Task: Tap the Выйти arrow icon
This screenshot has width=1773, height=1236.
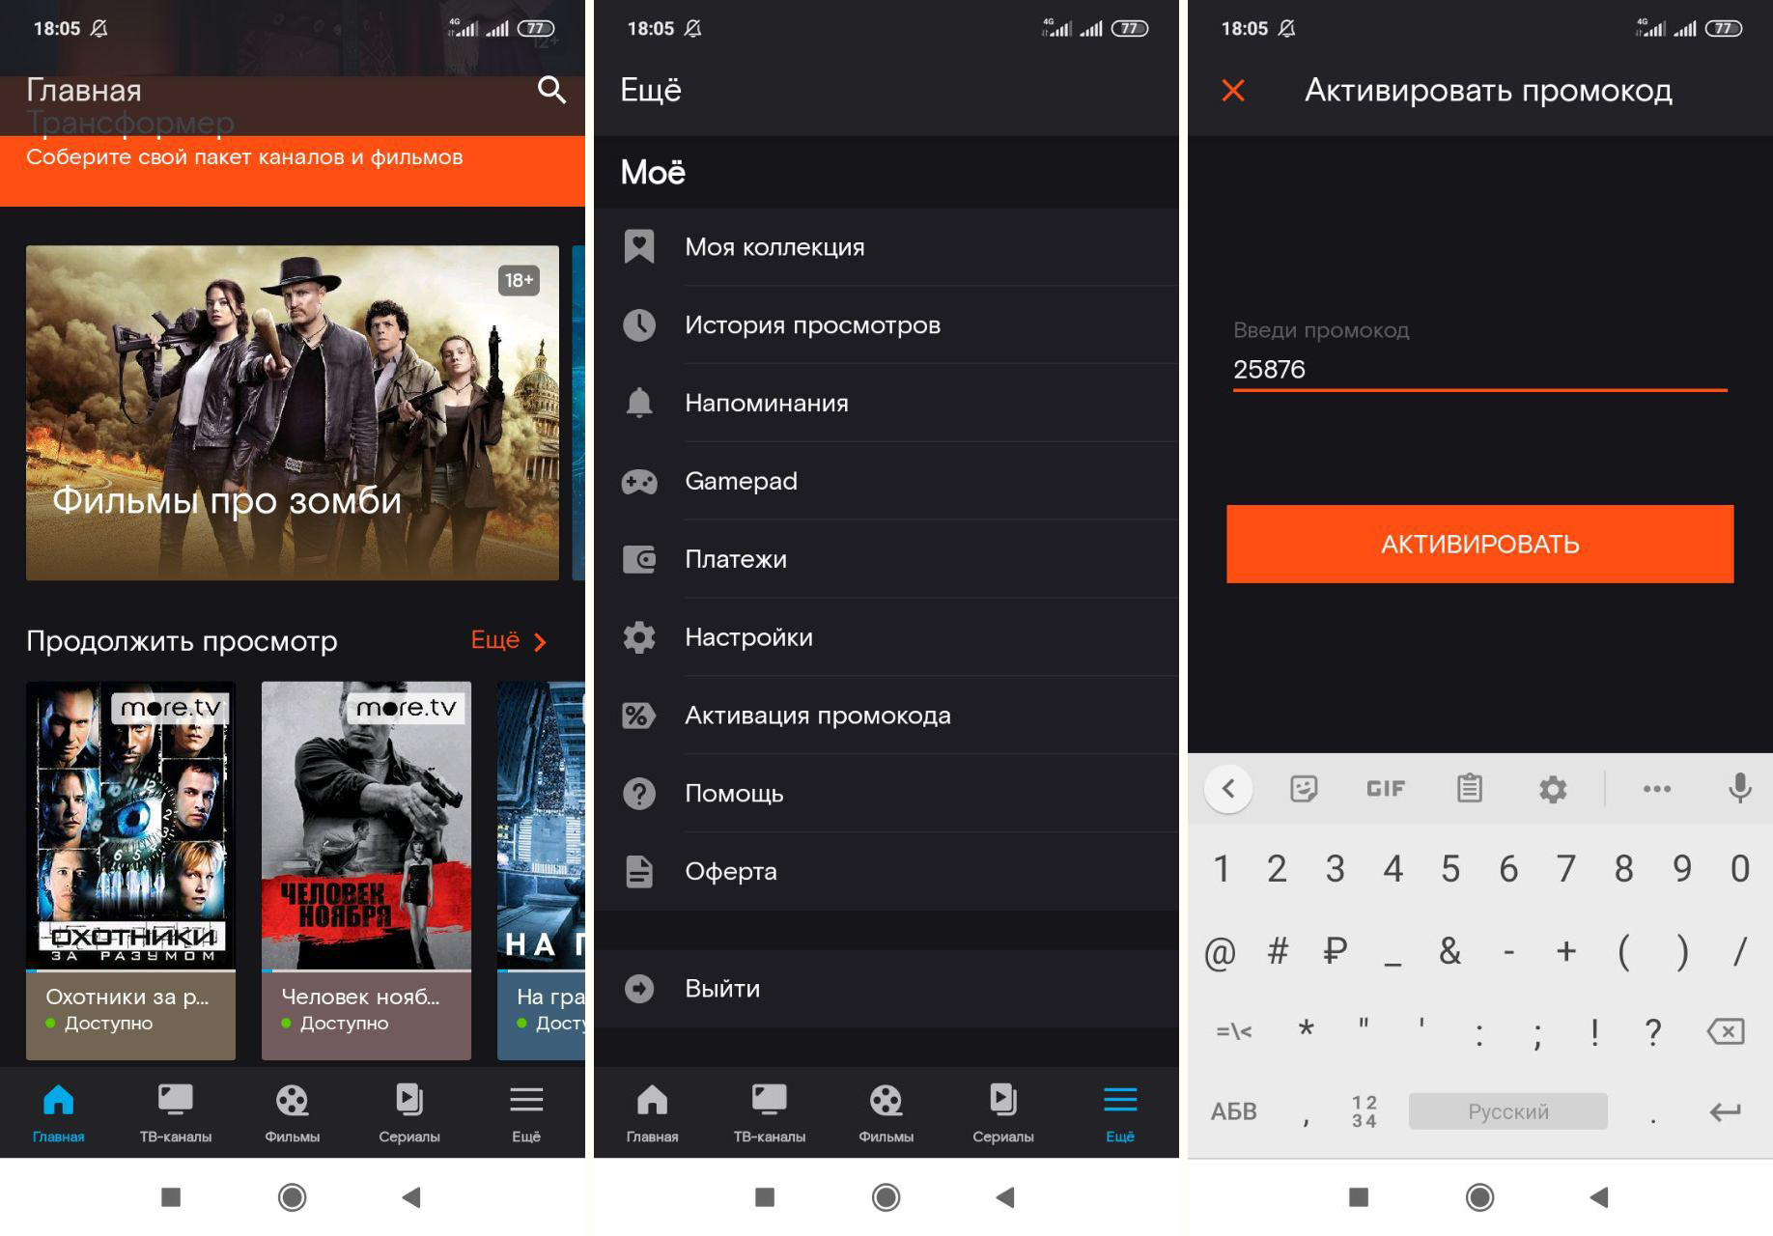Action: click(x=638, y=989)
